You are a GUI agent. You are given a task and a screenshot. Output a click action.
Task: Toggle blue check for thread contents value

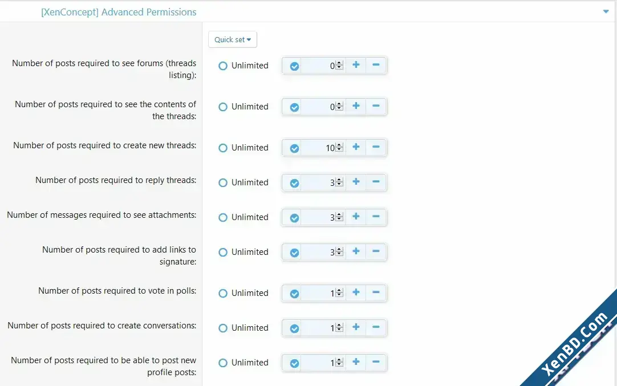coord(294,107)
